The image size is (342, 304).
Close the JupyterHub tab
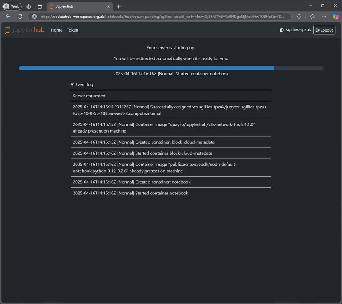click(108, 6)
